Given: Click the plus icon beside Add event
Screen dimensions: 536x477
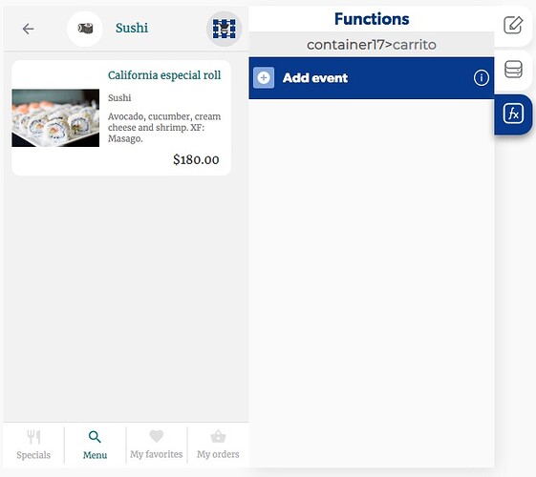Looking at the screenshot, I should [x=264, y=78].
